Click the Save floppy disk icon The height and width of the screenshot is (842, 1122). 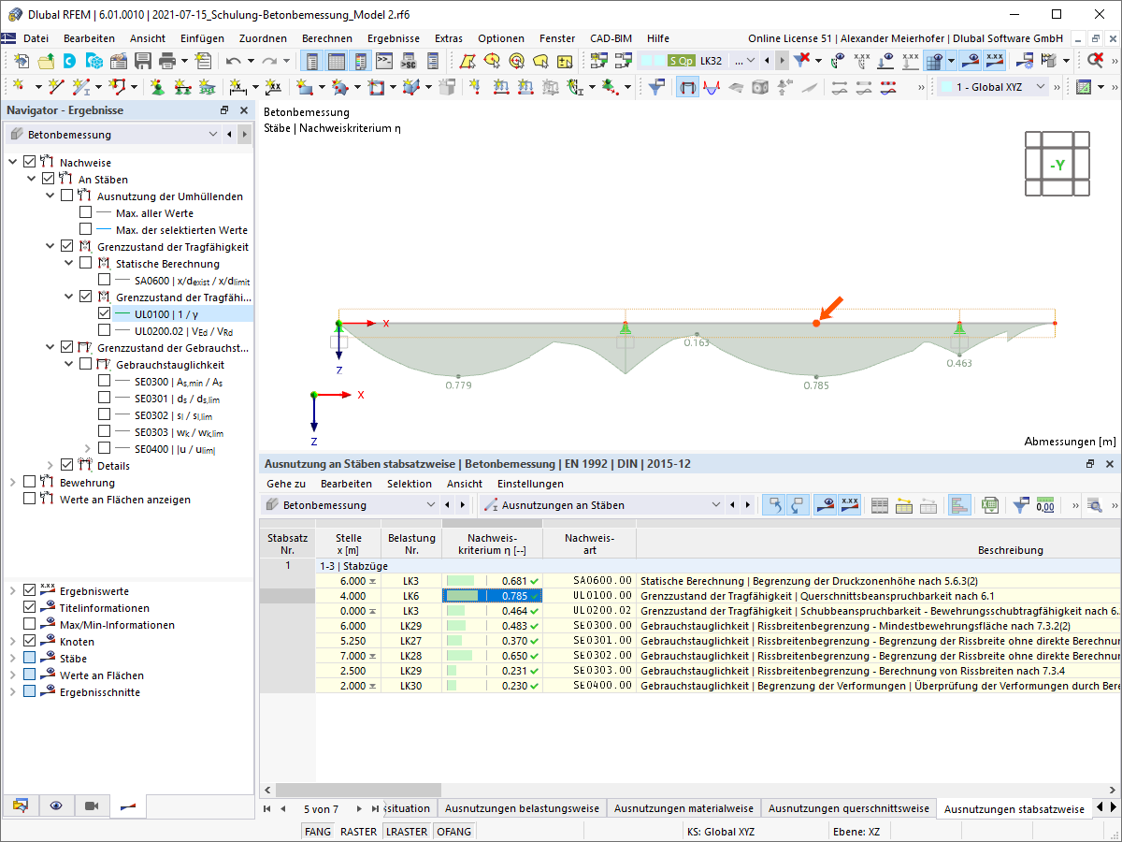coord(143,61)
